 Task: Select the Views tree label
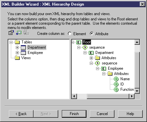tap(26, 58)
